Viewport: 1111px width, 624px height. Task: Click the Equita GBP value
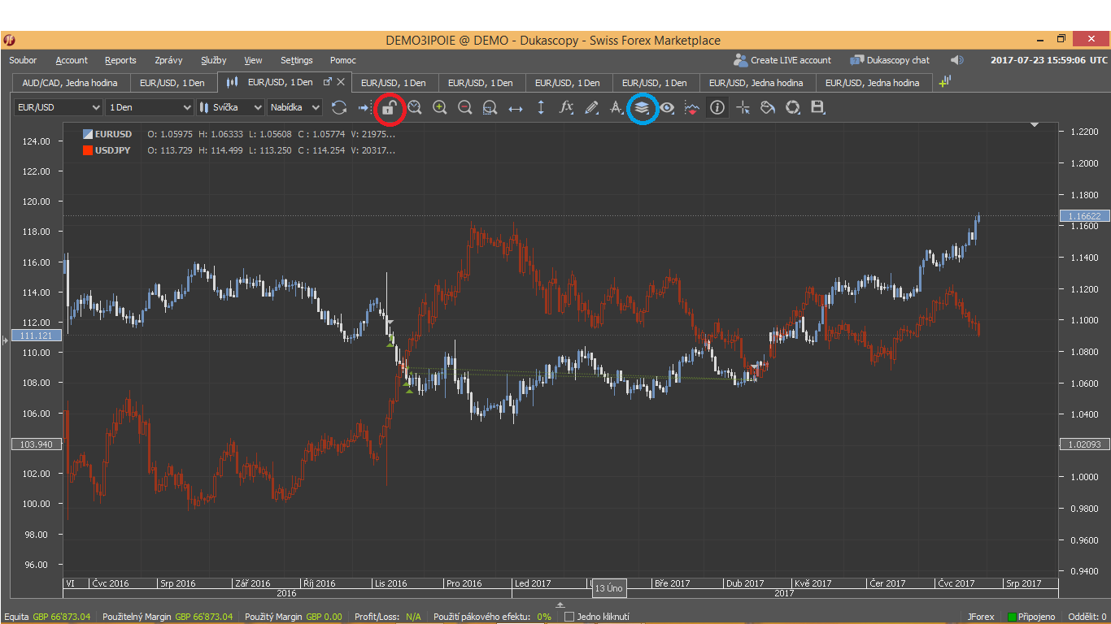[x=62, y=617]
